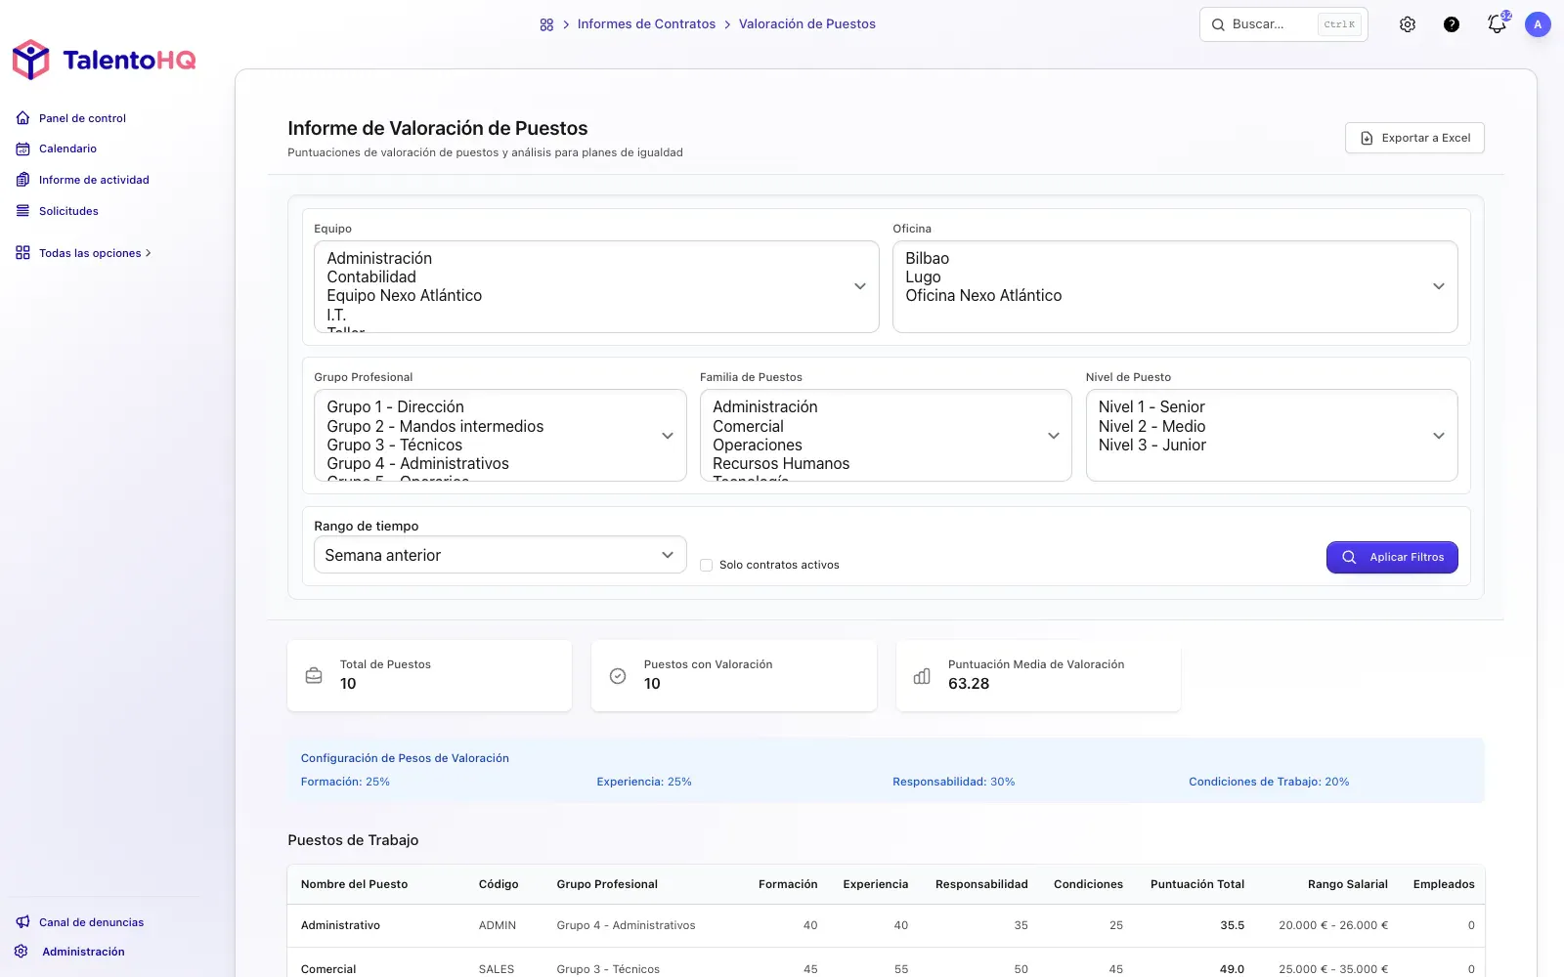Open Informe de actividad
The width and height of the screenshot is (1564, 977).
94,180
